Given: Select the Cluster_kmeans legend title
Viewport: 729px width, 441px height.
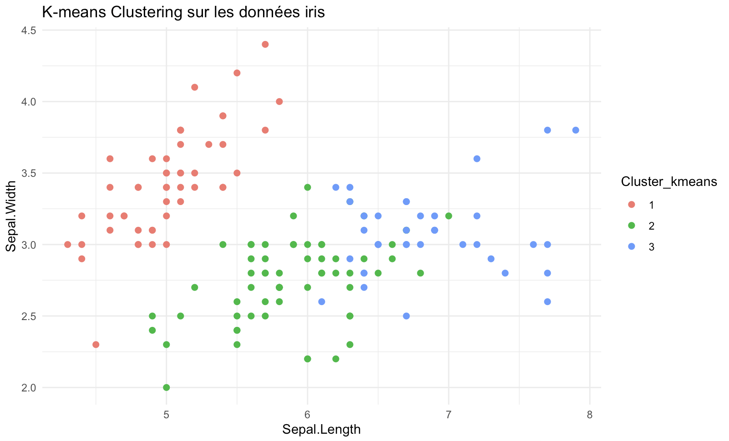Looking at the screenshot, I should click(669, 182).
